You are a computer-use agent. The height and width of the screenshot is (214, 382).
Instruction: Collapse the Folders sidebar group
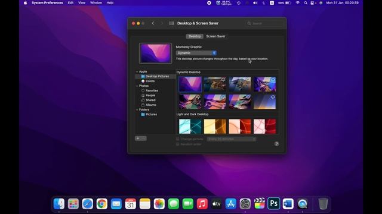137,109
